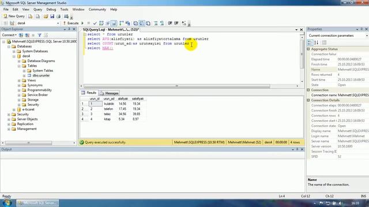Screen dimensions: 369x207
Task: Open the Query menu
Action: click(37, 9)
